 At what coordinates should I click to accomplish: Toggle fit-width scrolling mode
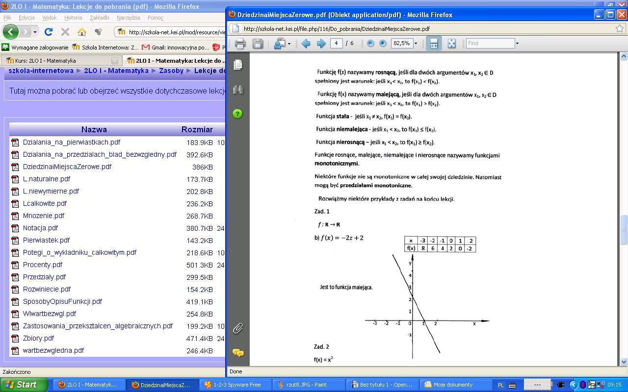[434, 44]
